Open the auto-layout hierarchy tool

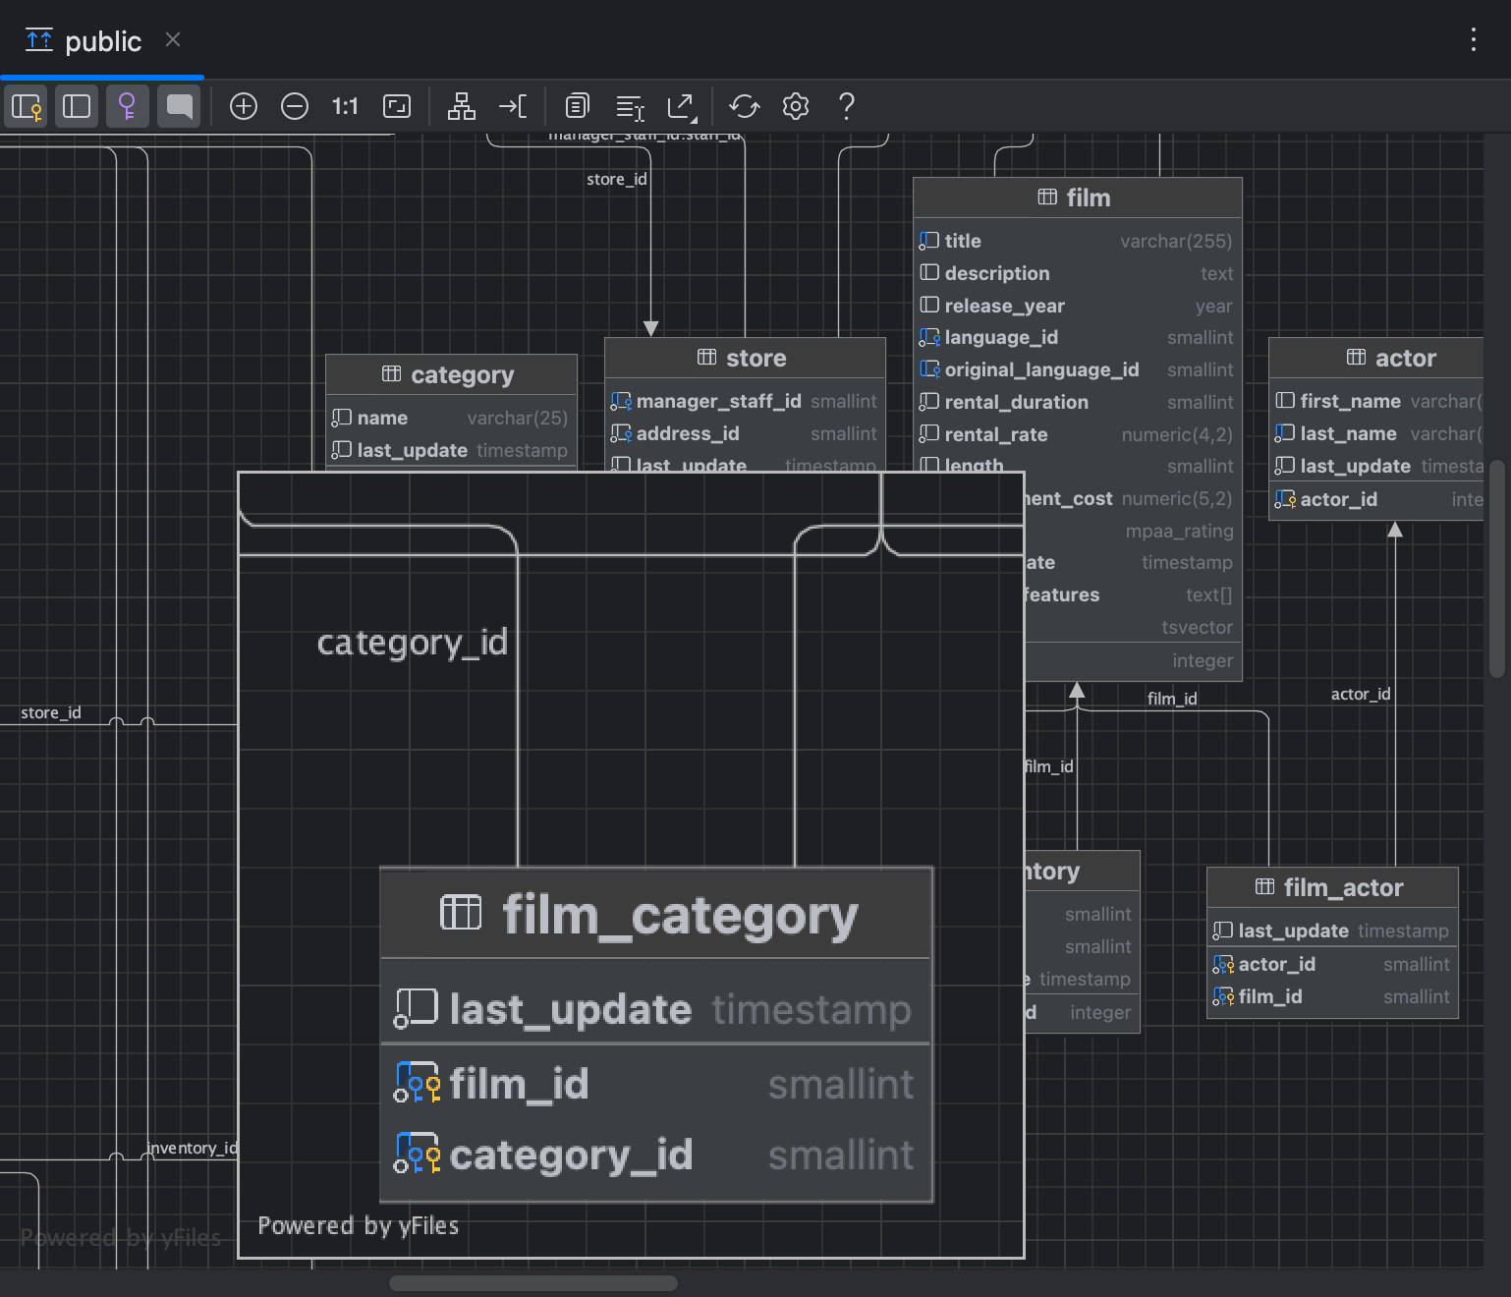coord(463,106)
